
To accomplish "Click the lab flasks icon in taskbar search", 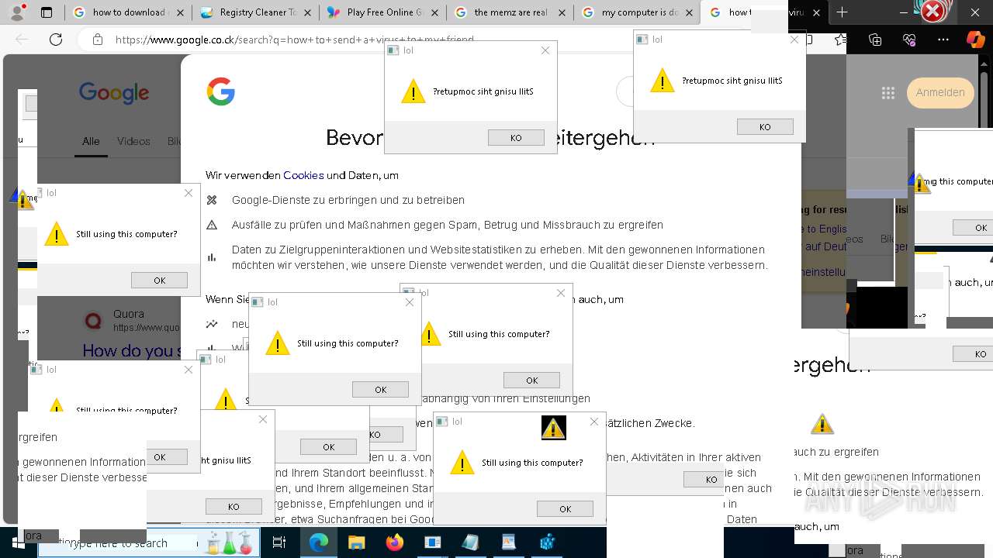I will click(x=229, y=542).
